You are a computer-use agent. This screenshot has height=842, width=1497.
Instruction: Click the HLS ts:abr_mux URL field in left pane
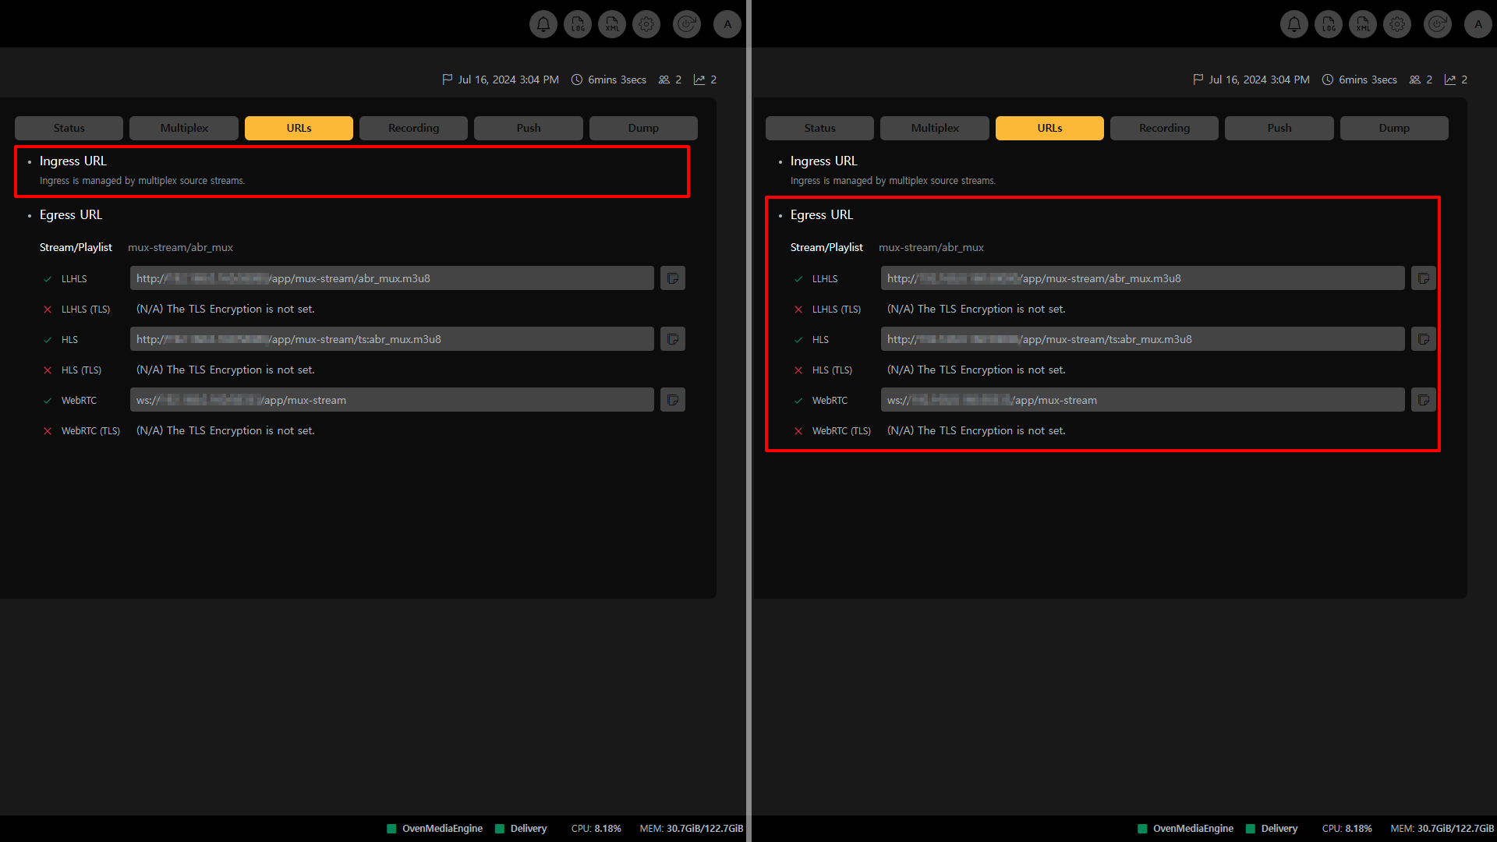391,339
